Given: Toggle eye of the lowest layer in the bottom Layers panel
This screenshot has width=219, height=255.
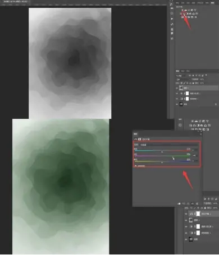Looking at the screenshot, I should [186, 239].
